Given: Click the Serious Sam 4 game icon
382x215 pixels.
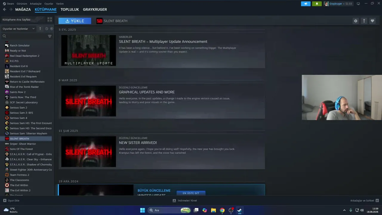Looking at the screenshot, I should coord(7,118).
